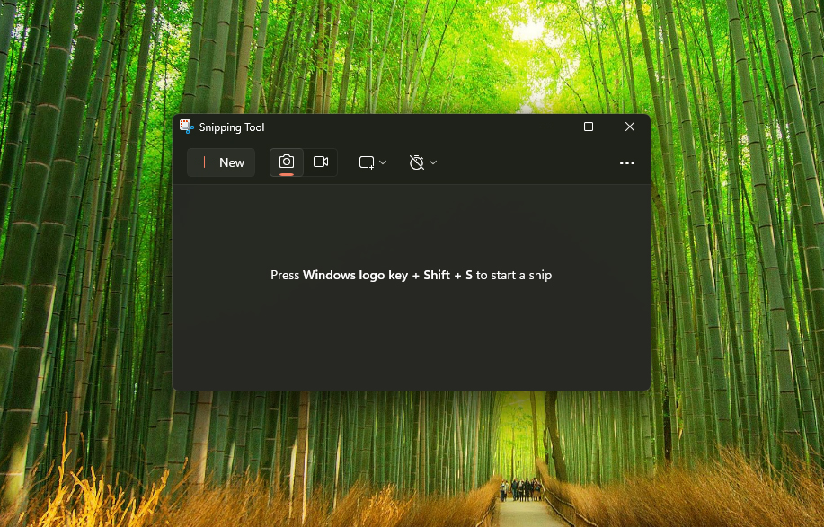Click the plus icon on the New button

click(206, 162)
